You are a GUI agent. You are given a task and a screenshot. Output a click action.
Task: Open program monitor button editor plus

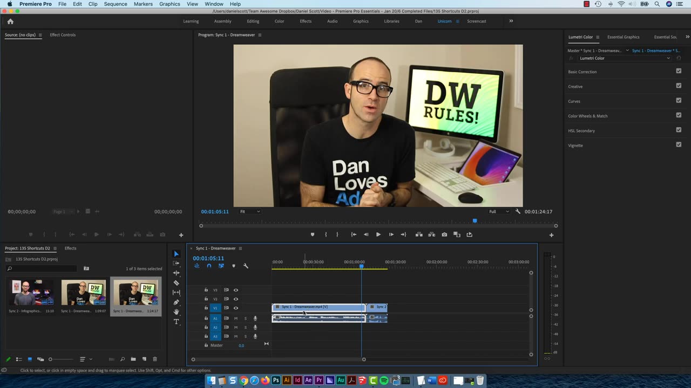point(551,235)
